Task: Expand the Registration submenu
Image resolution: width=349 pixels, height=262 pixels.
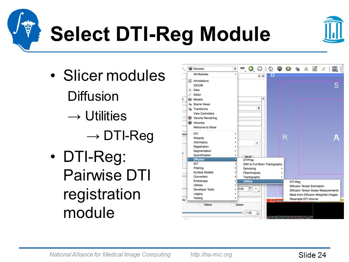Action: tap(212, 147)
